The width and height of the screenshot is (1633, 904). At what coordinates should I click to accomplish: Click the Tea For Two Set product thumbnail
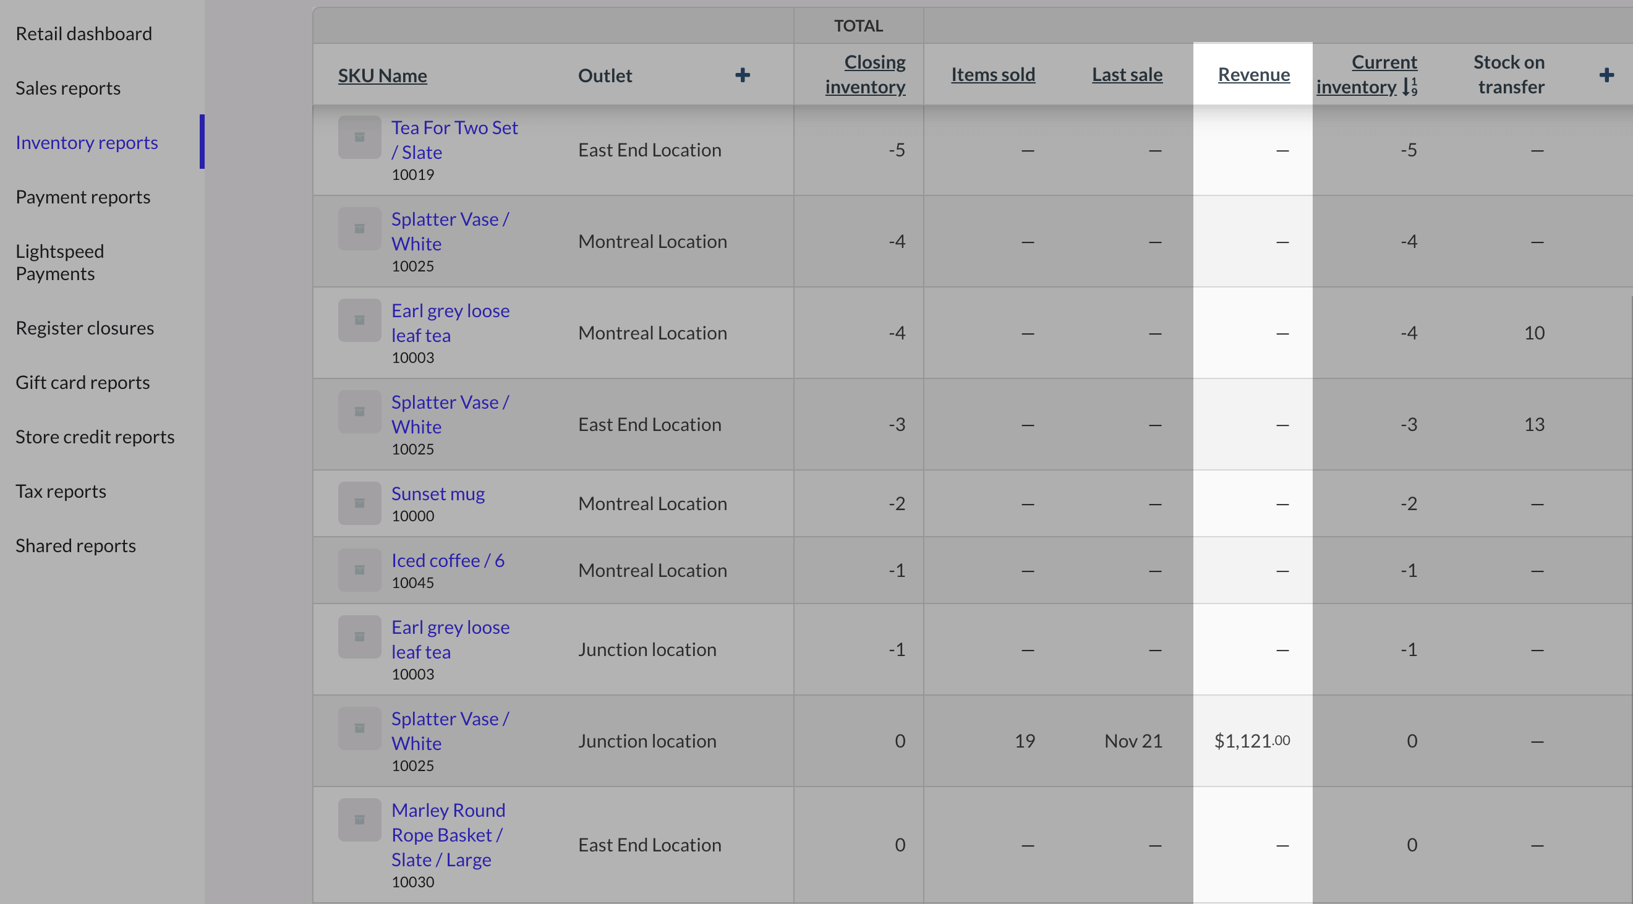[359, 137]
